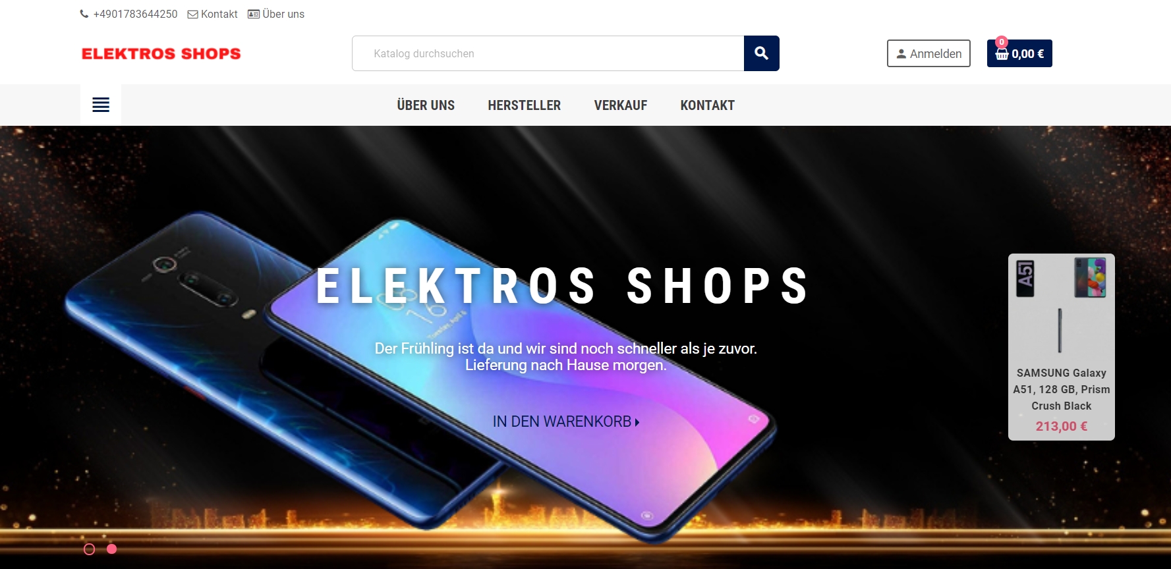Open the shopping cart basket icon
1171x569 pixels.
click(1002, 54)
